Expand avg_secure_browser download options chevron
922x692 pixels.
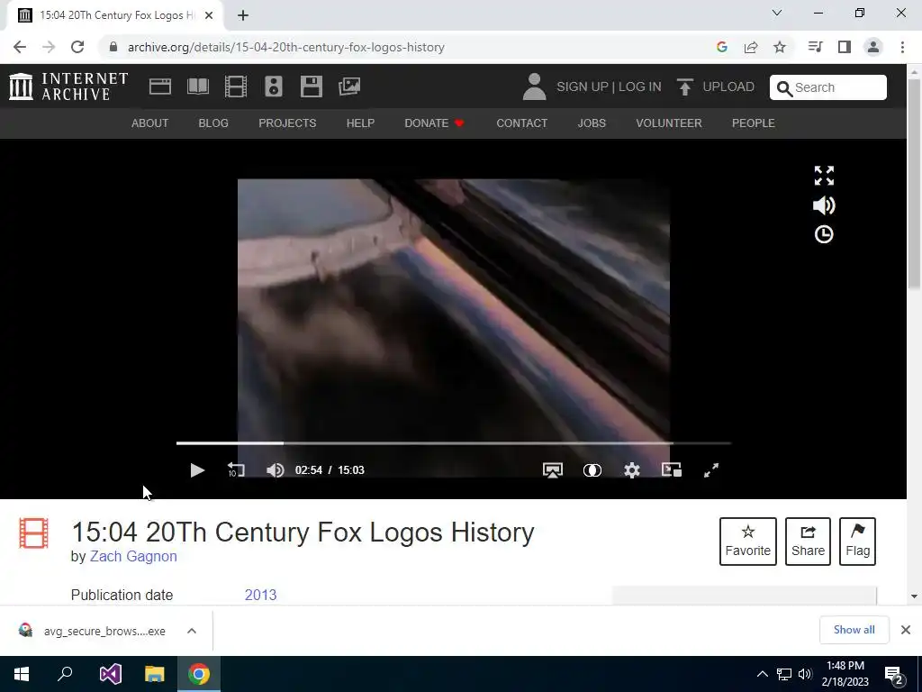[192, 631]
